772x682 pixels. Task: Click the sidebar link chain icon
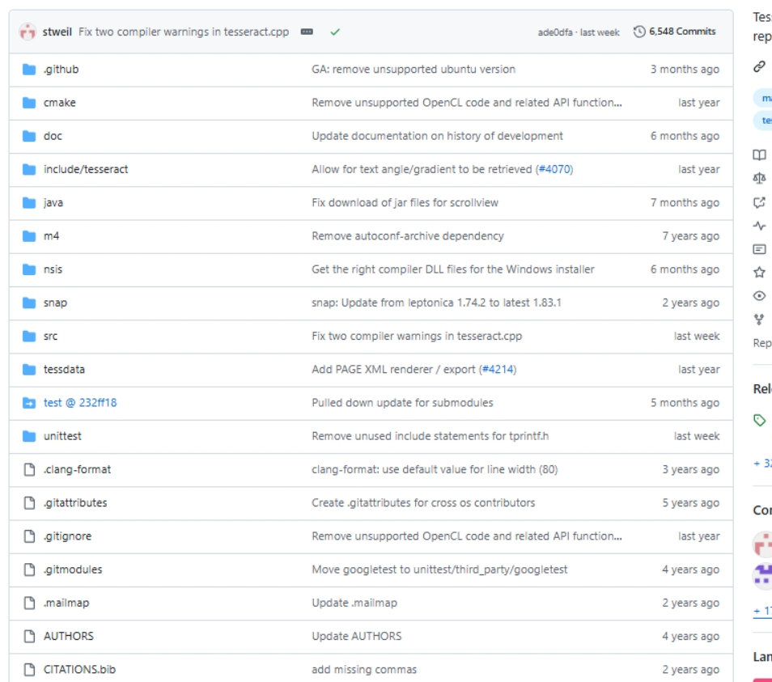(759, 66)
